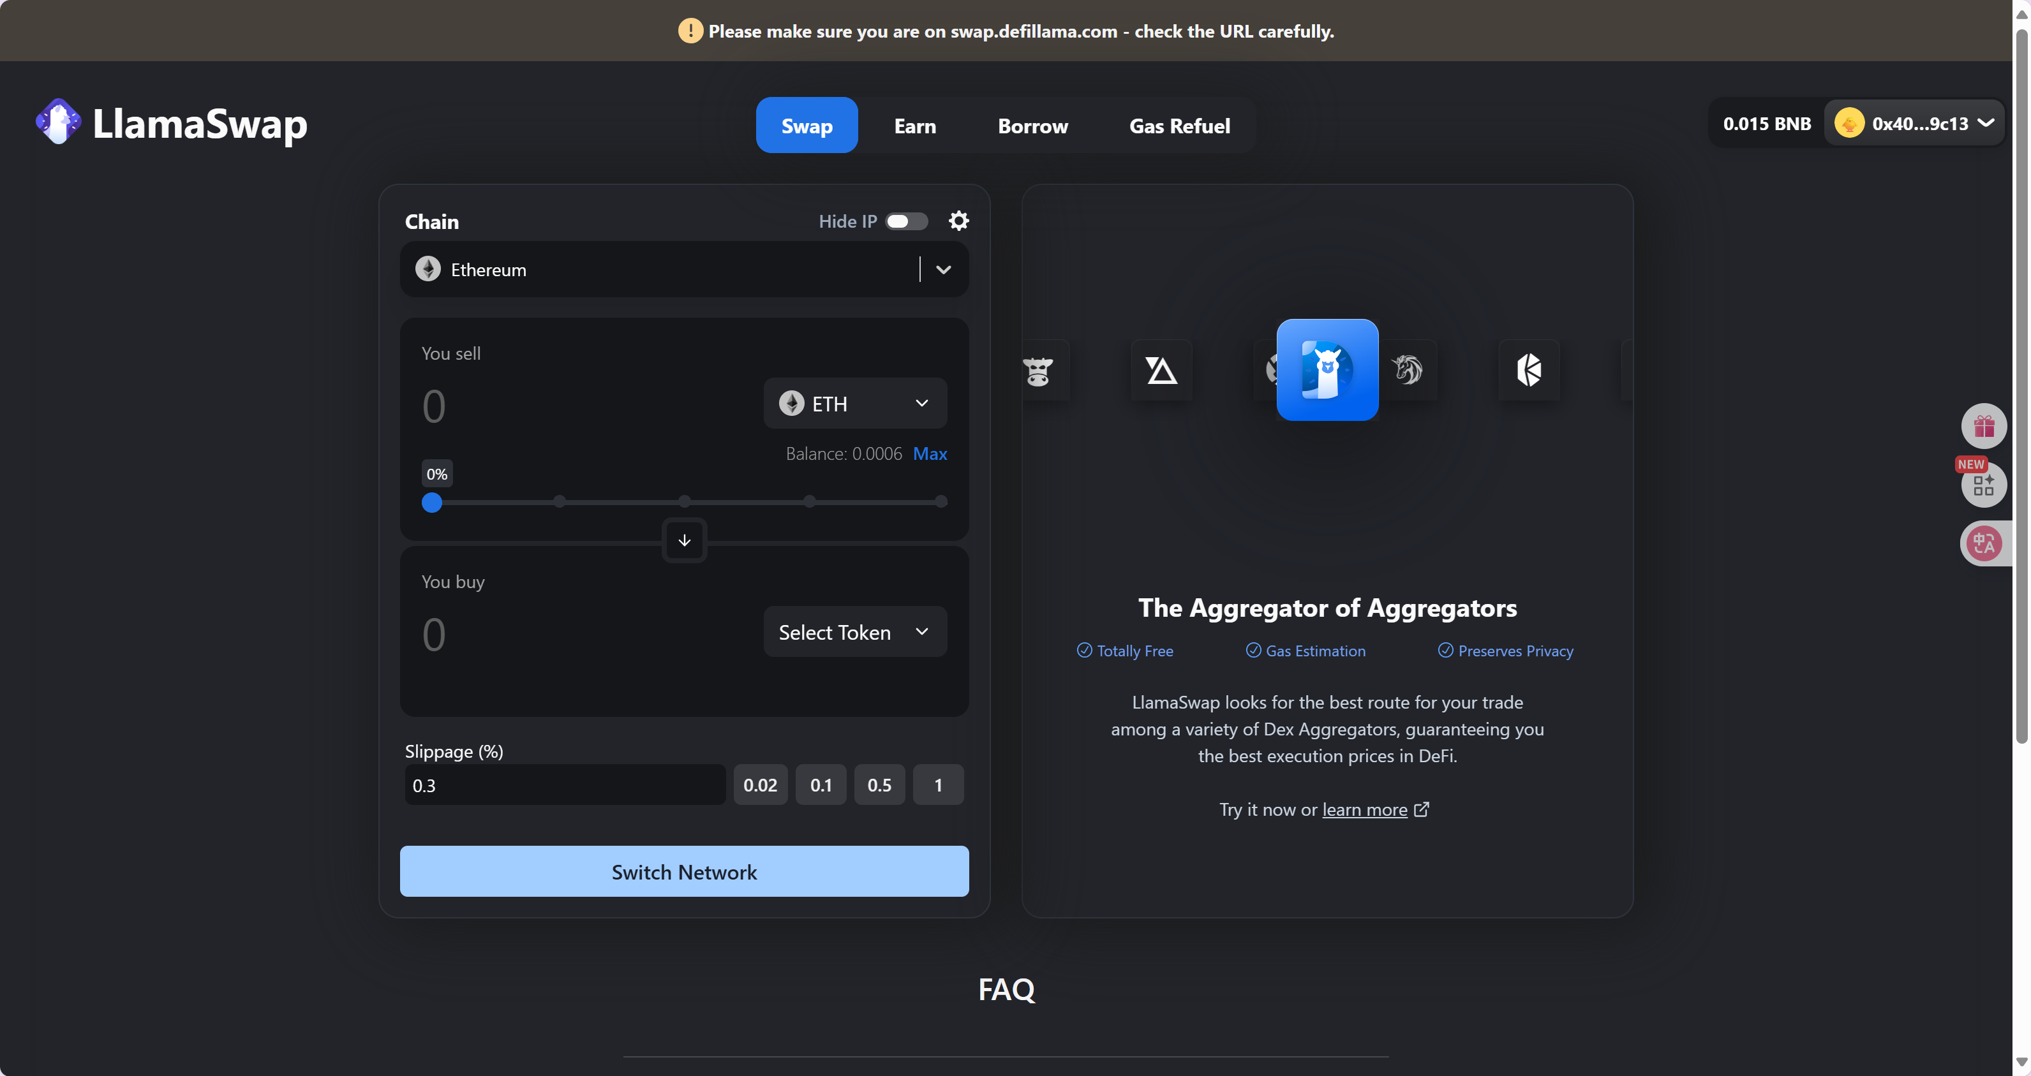The height and width of the screenshot is (1076, 2031).
Task: Open the Select Token dropdown
Action: pyautogui.click(x=856, y=631)
